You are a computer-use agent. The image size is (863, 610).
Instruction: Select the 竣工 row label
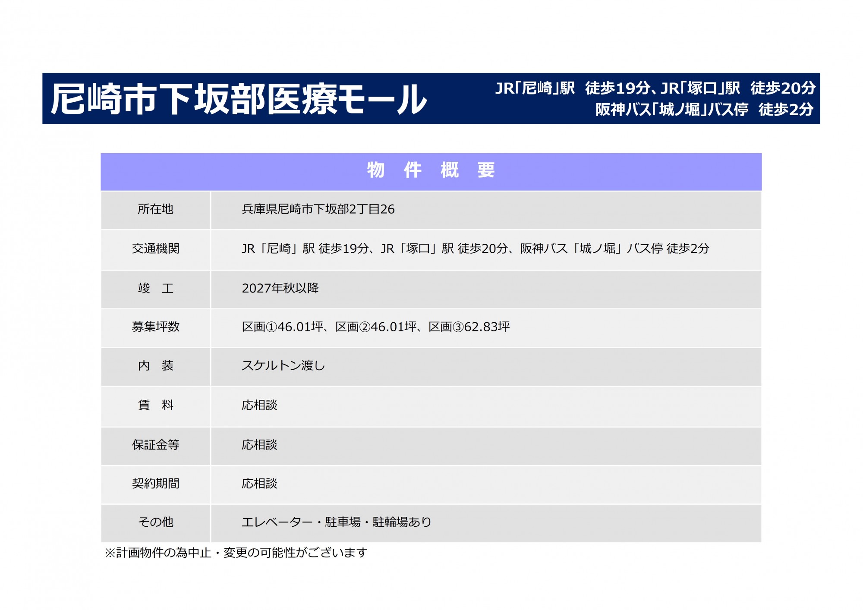pos(155,288)
